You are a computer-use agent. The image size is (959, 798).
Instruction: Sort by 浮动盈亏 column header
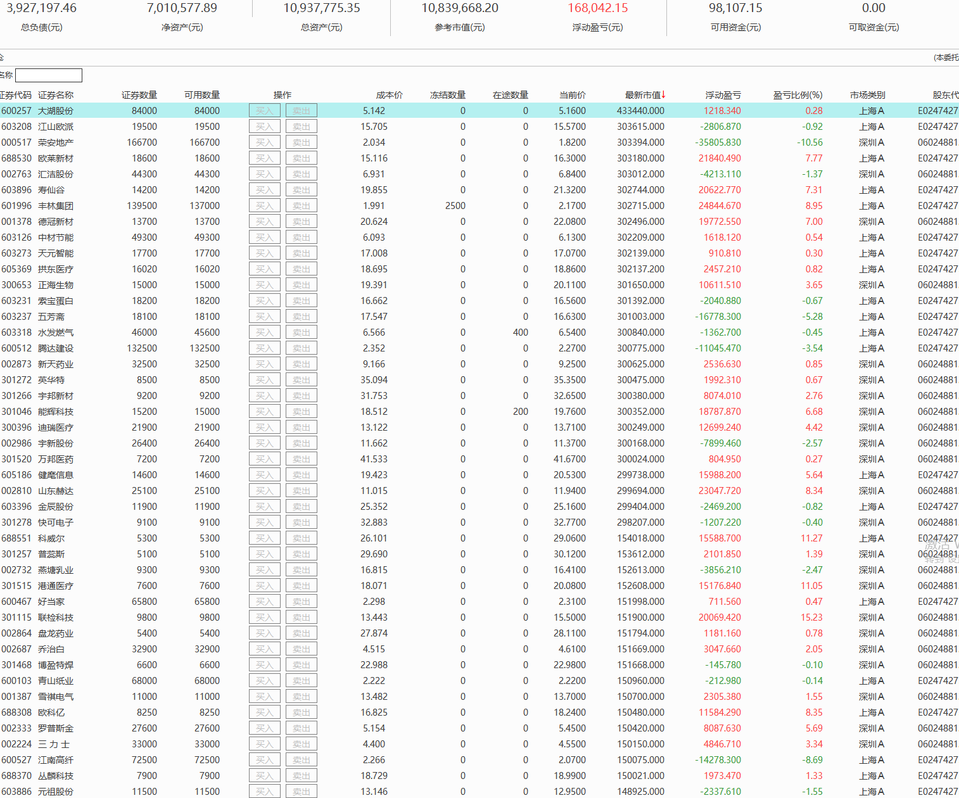pos(723,95)
